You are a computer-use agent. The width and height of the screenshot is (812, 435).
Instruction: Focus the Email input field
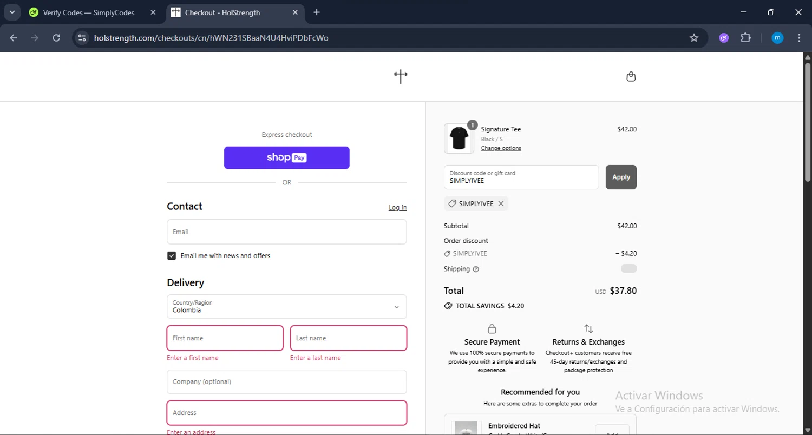click(x=287, y=232)
